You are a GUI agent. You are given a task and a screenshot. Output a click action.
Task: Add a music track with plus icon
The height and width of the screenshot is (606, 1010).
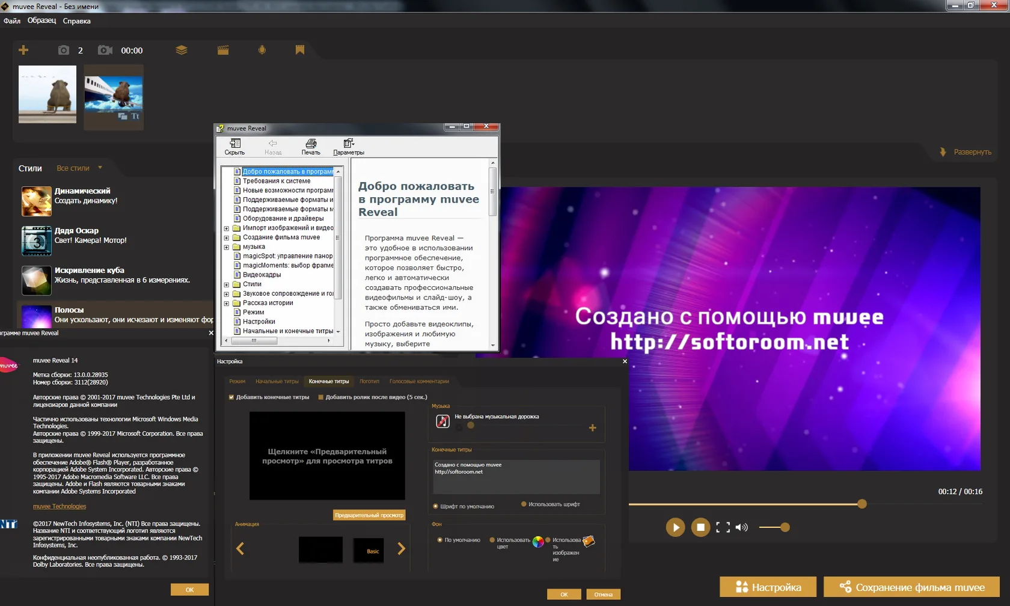tap(593, 428)
